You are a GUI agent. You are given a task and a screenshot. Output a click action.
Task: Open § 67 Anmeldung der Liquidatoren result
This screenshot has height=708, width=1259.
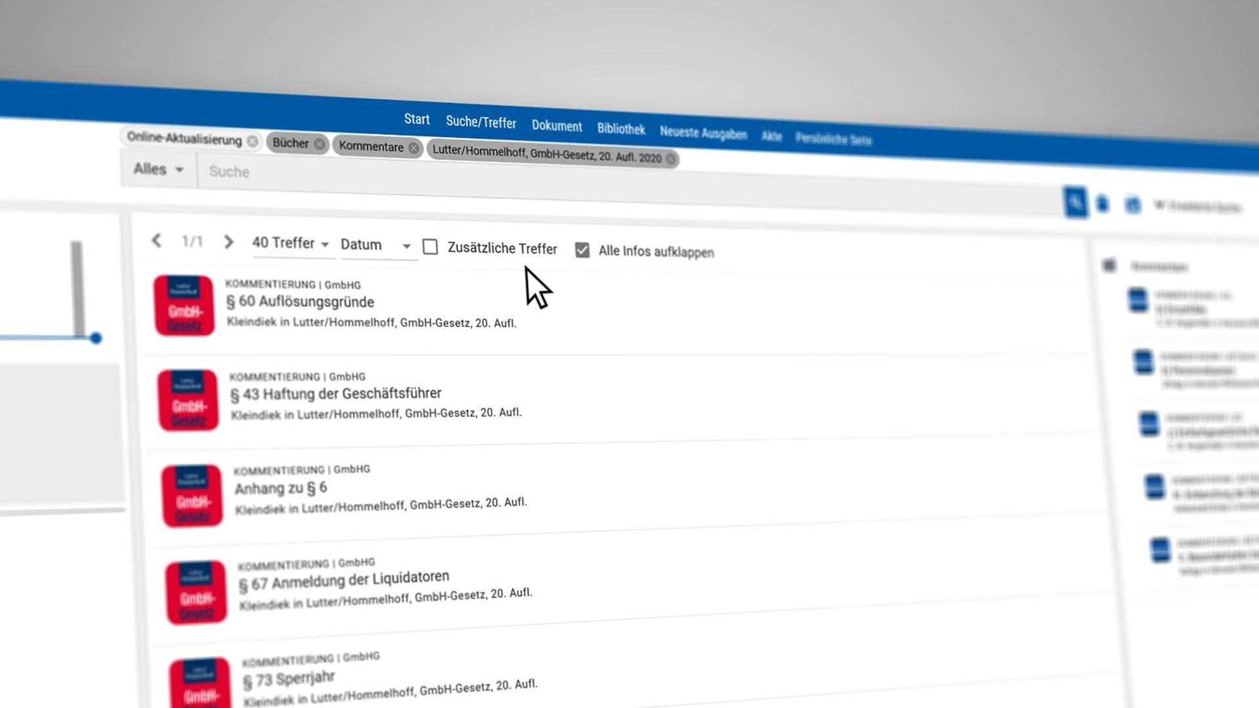pos(344,580)
